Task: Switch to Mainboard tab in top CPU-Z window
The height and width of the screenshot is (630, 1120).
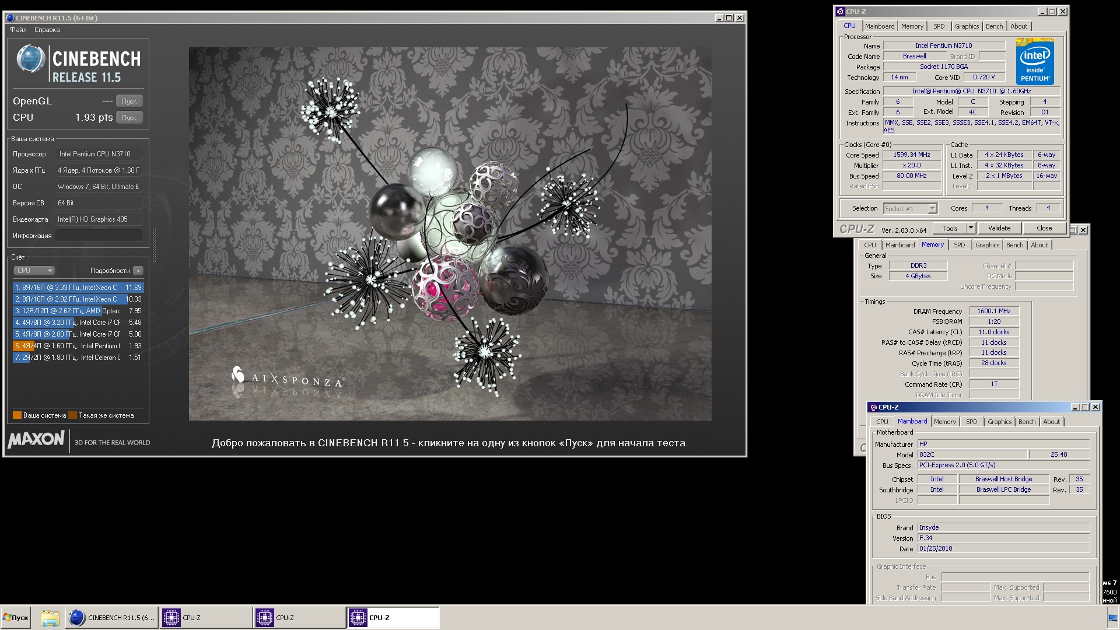Action: click(x=880, y=26)
